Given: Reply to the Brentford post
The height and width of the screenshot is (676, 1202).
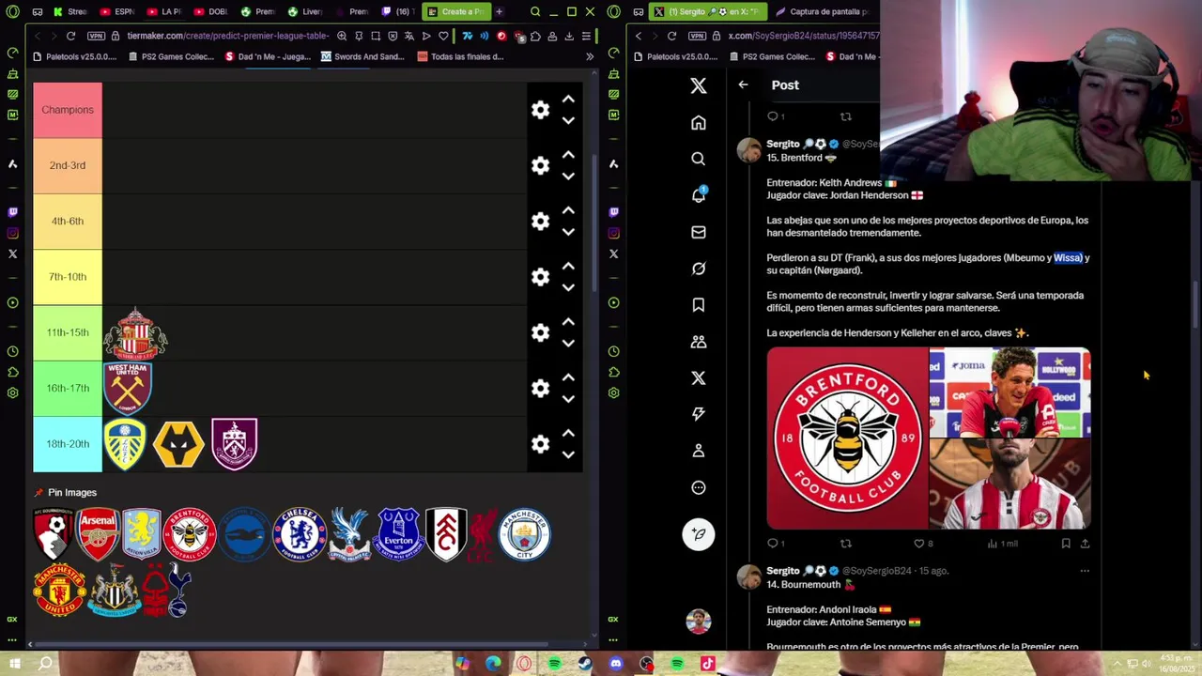Looking at the screenshot, I should pyautogui.click(x=773, y=543).
